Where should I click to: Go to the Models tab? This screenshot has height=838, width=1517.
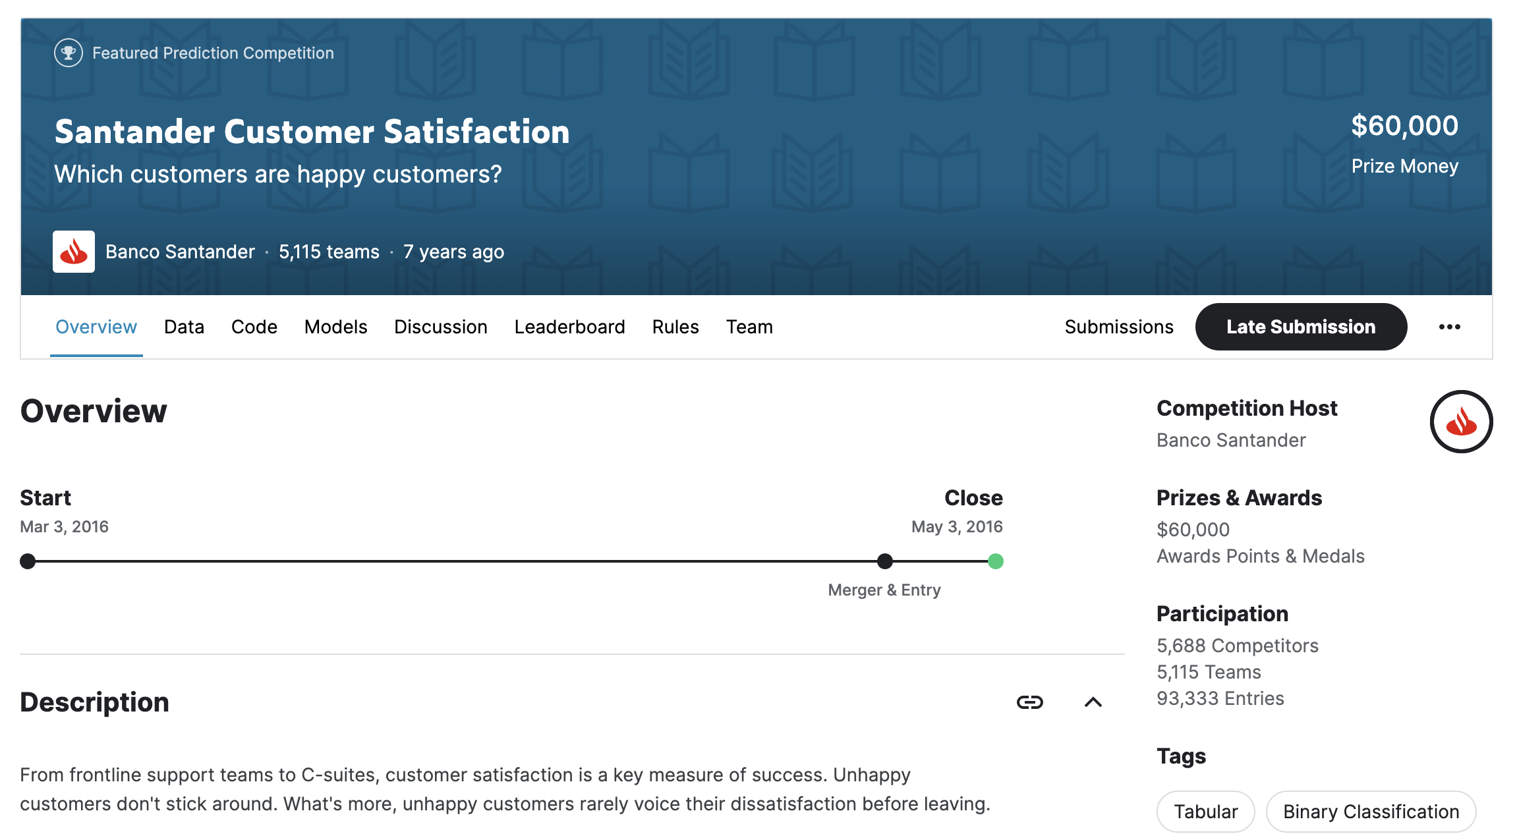(335, 327)
